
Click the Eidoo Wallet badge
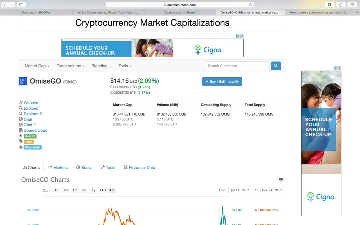(33, 147)
